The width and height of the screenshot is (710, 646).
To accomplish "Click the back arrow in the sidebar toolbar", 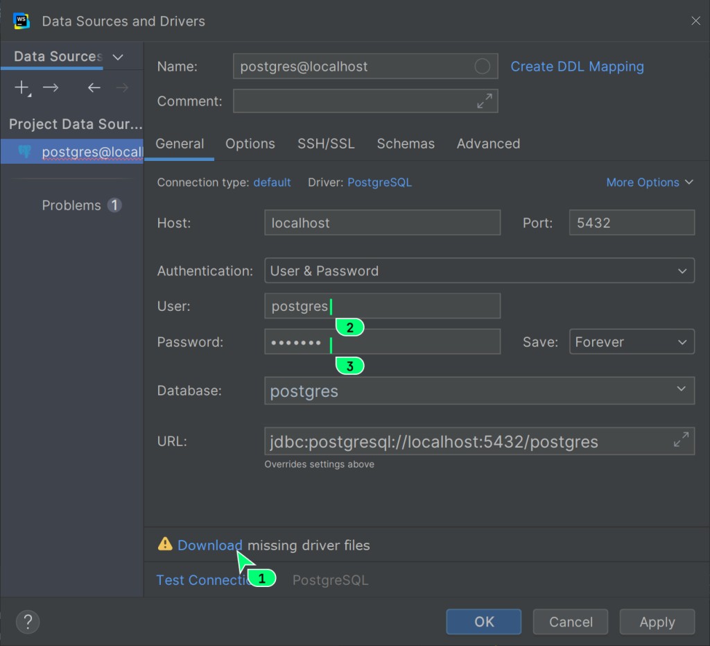I will click(94, 87).
